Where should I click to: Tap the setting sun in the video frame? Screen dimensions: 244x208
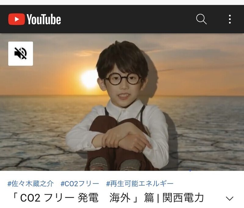coord(89,79)
